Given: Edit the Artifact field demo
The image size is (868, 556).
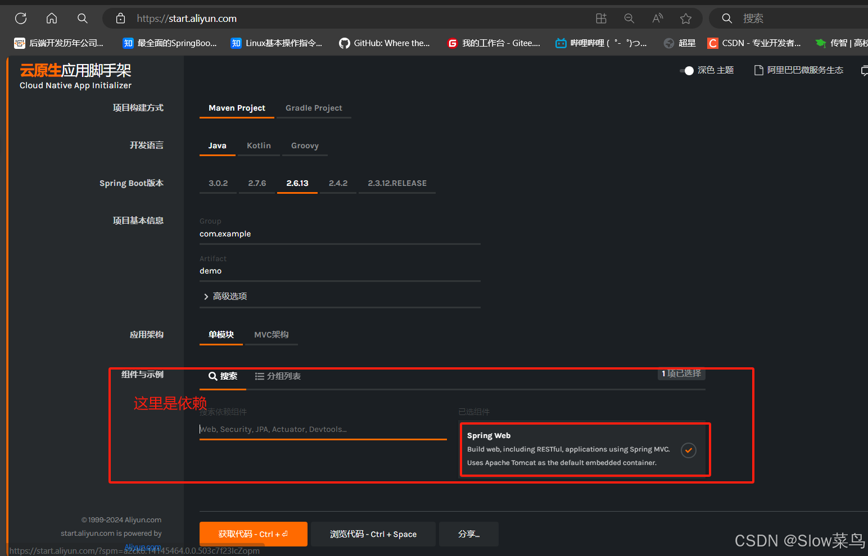Looking at the screenshot, I should point(340,271).
